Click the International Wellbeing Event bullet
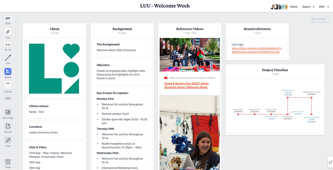Viewport: 333px width, 170px height. (120, 168)
